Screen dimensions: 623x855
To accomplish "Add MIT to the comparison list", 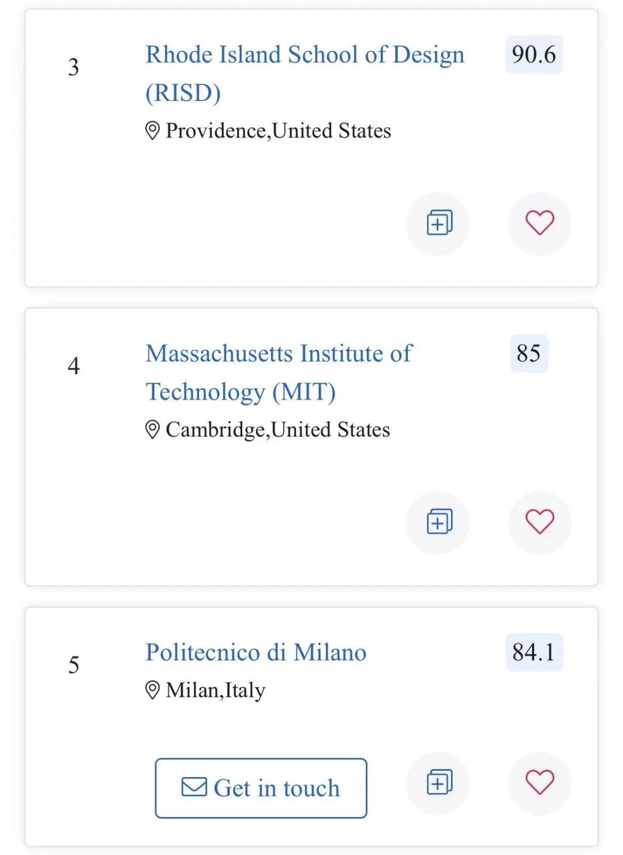I will pos(438,522).
